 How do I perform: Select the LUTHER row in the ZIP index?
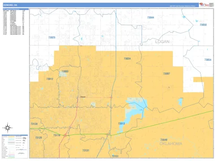point(13,24)
